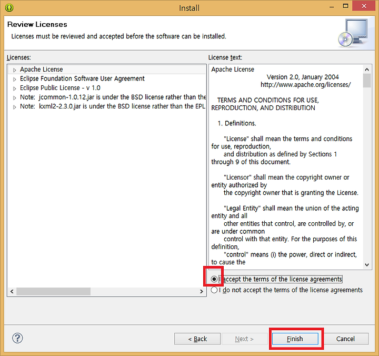This screenshot has height=356, width=379.
Task: Select I do not accept the terms radio button
Action: tap(214, 290)
